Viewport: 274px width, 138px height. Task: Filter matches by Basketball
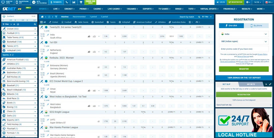pos(97,22)
